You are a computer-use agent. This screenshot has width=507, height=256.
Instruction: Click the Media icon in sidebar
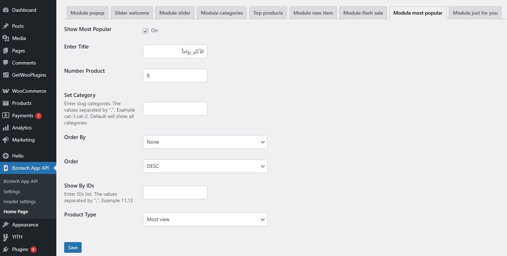tap(6, 38)
